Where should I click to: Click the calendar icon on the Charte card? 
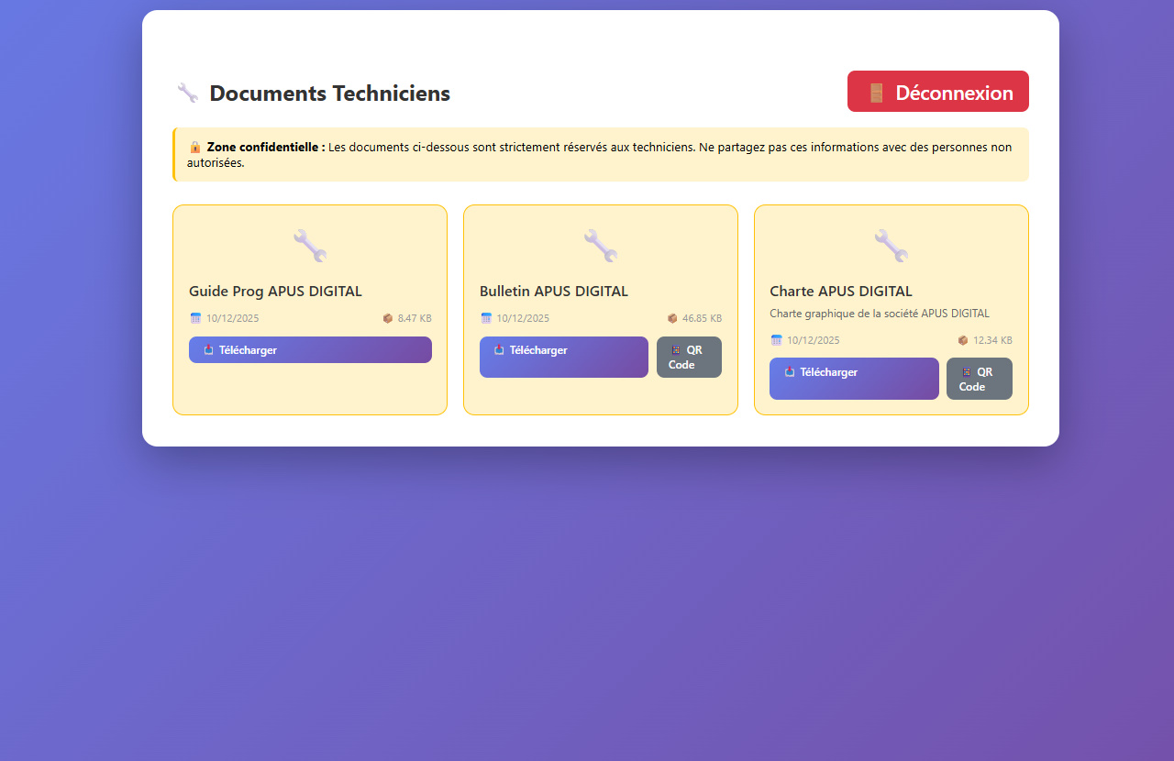click(x=776, y=340)
